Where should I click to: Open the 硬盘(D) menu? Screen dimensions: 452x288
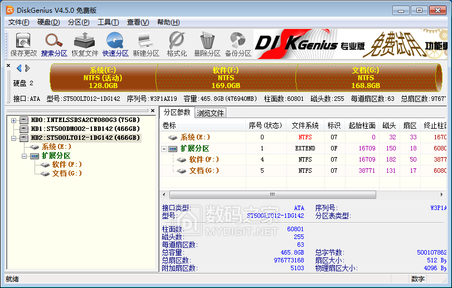(x=48, y=22)
